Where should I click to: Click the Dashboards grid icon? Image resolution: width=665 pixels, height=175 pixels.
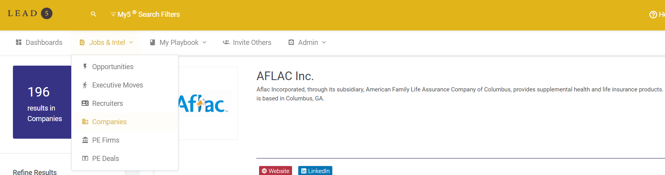(x=18, y=42)
